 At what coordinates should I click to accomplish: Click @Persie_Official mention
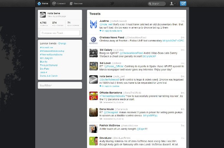[114, 66]
